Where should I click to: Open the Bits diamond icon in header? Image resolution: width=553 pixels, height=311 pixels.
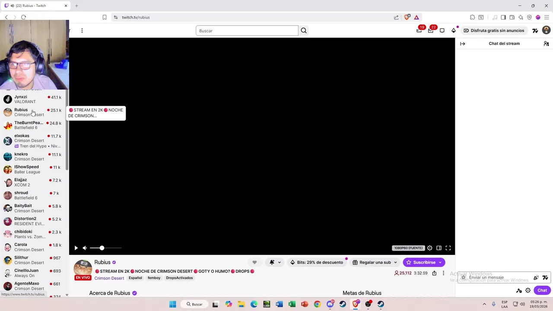coord(454,31)
